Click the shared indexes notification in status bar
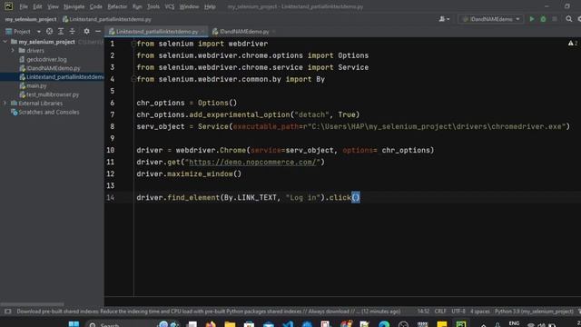The image size is (581, 327). pos(208,312)
